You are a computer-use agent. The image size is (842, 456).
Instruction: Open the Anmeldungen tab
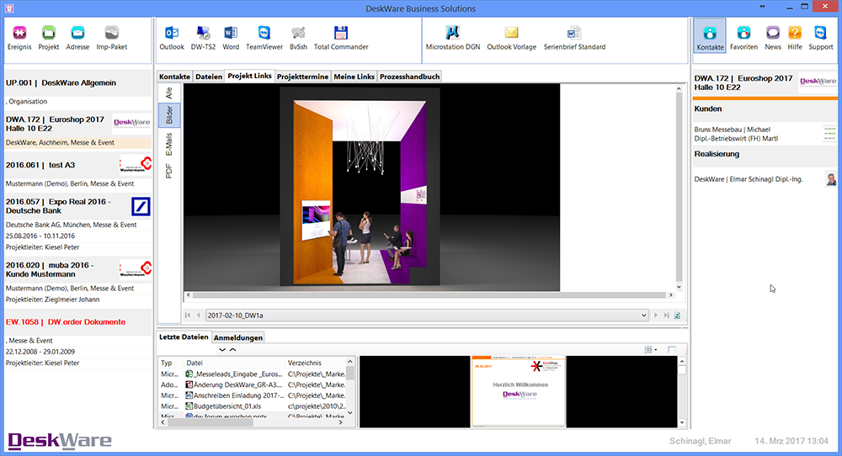click(237, 337)
